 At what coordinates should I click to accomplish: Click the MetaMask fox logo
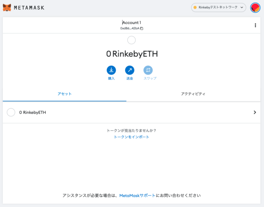[7, 7]
